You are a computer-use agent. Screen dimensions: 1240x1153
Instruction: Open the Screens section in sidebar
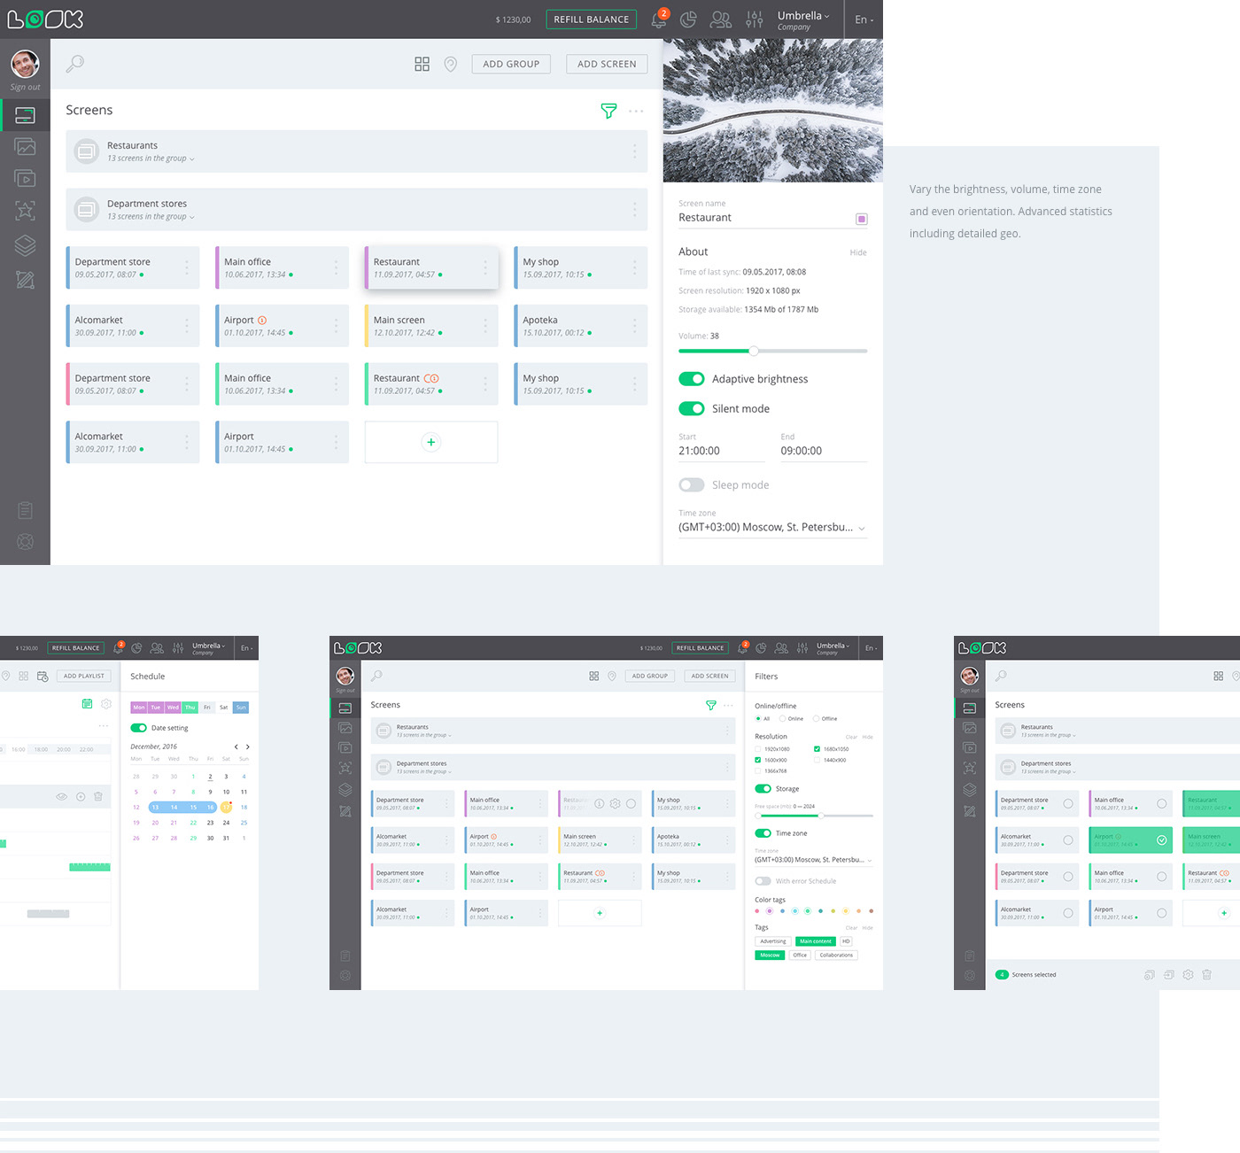click(25, 115)
